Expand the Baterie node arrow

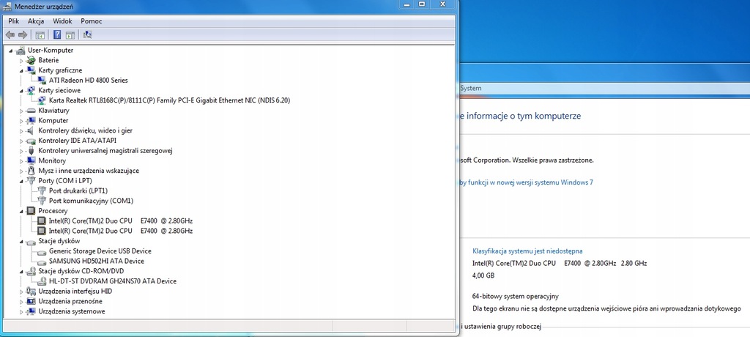pos(21,61)
